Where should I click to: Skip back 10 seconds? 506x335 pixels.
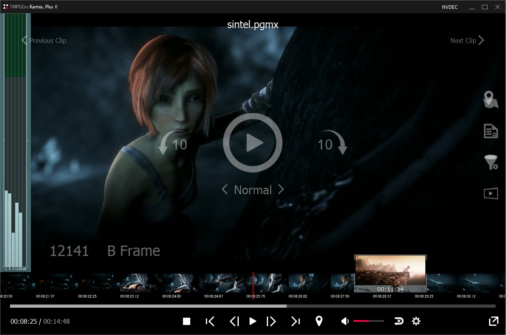[173, 143]
